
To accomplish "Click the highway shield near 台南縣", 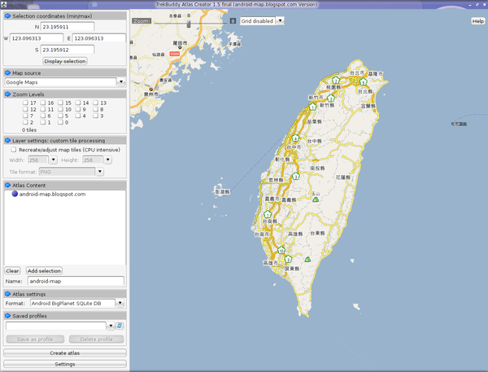I will (268, 214).
